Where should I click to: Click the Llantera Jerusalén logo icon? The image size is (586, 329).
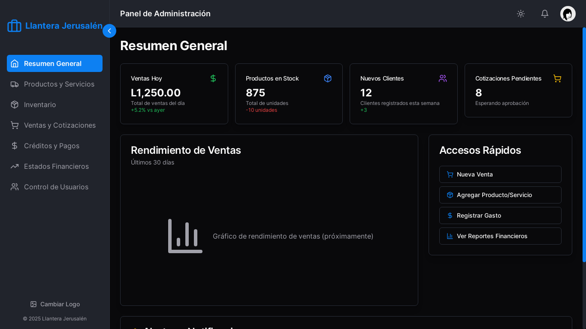coord(14,26)
